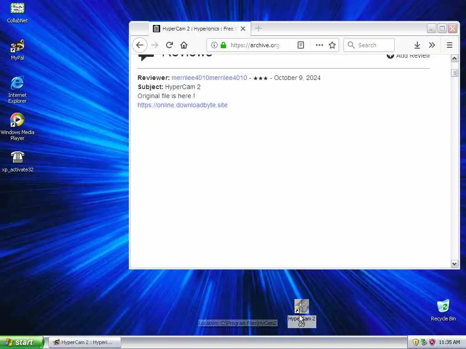Viewport: 466px width, 349px height.
Task: Open page actions three-dot menu
Action: pyautogui.click(x=319, y=45)
